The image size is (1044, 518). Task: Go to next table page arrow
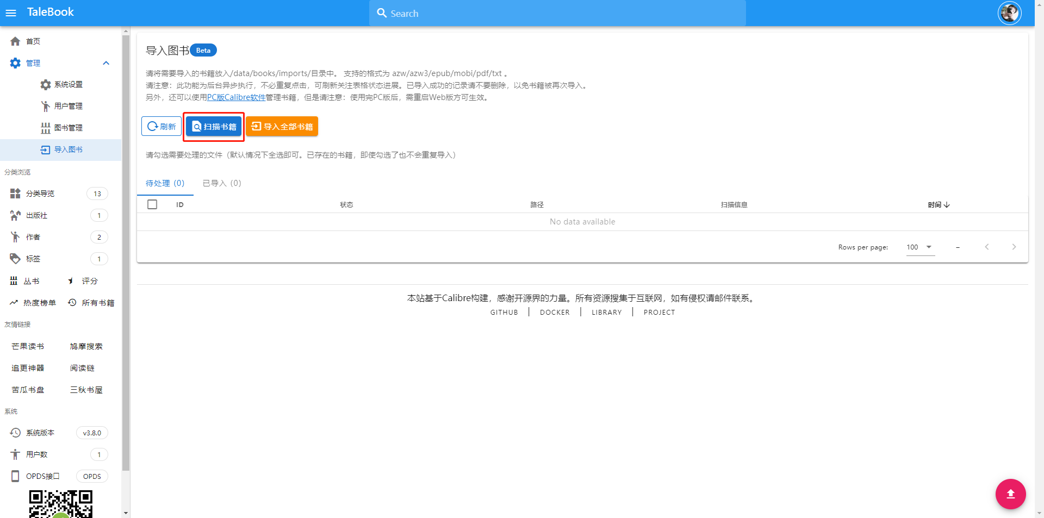(x=1014, y=247)
